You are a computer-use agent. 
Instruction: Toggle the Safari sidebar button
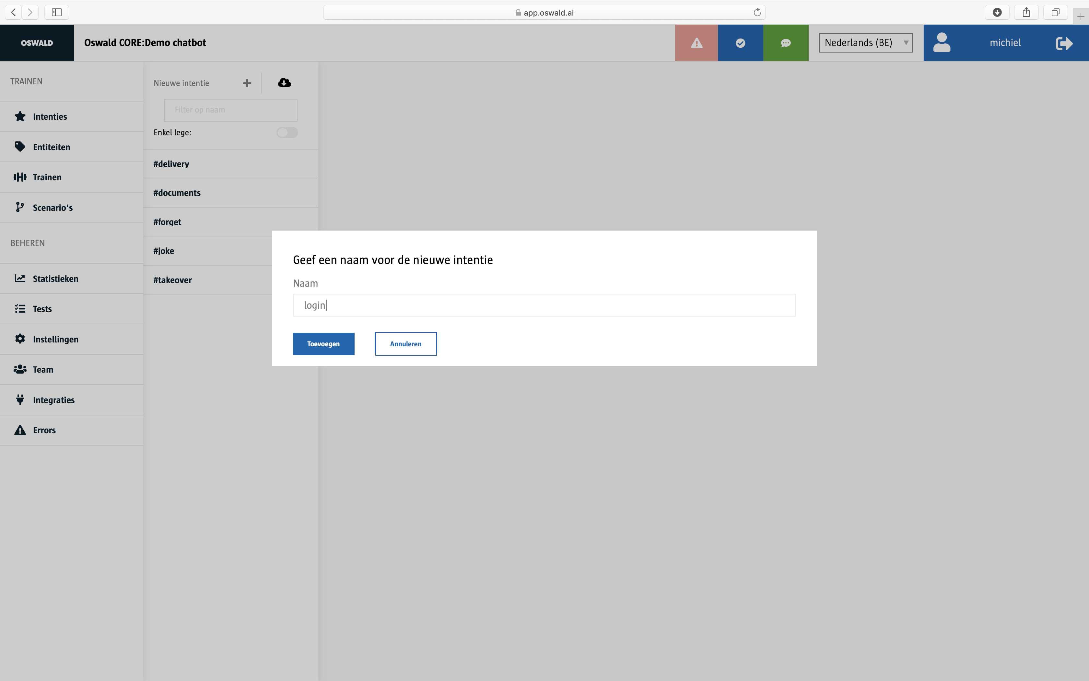[x=57, y=12]
